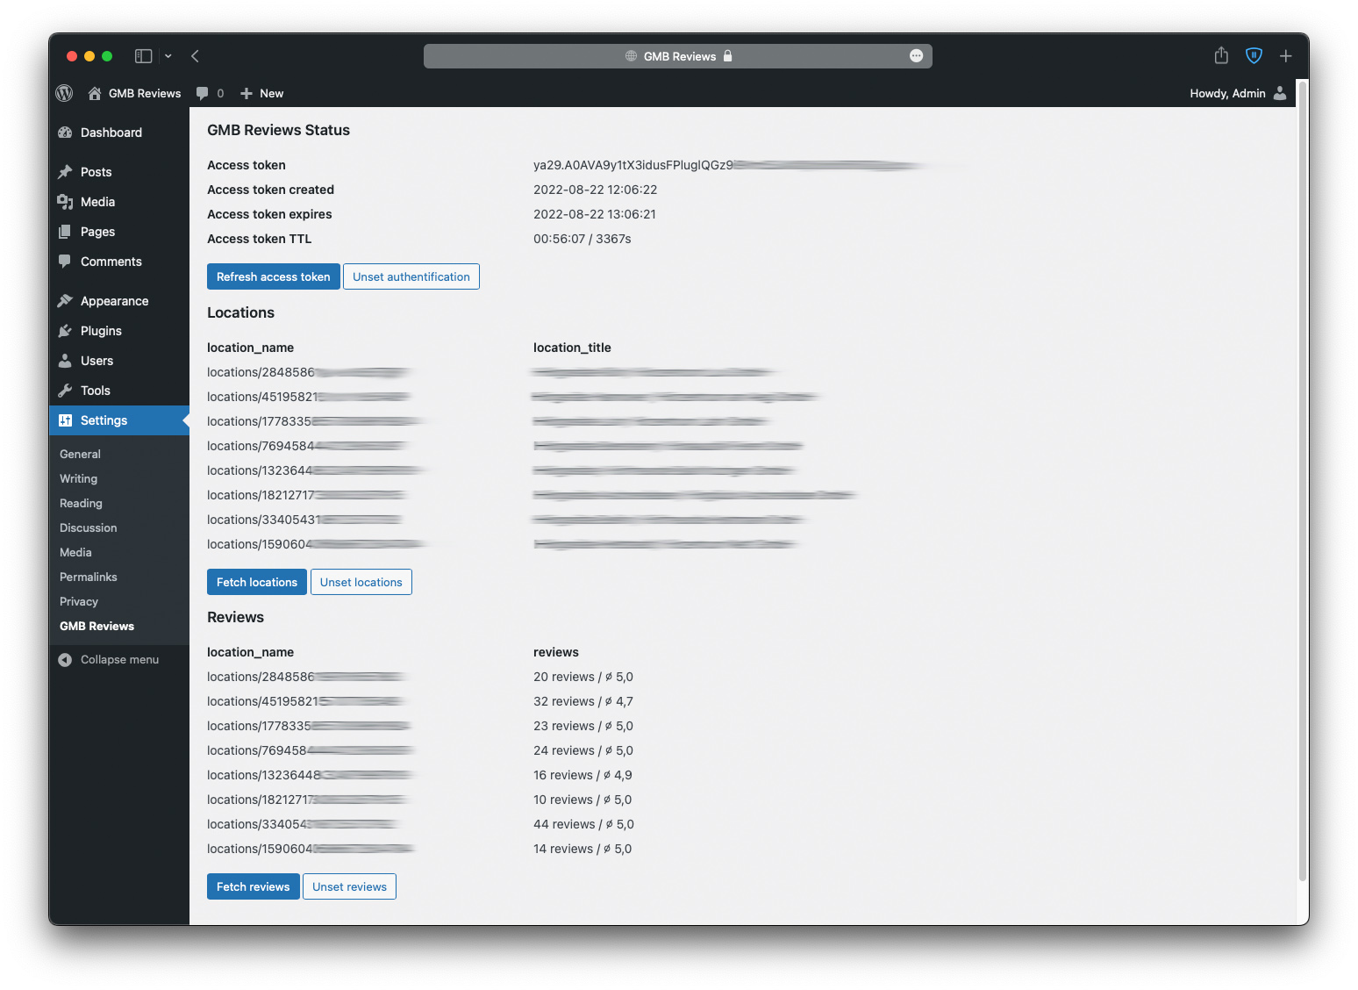The width and height of the screenshot is (1358, 990).
Task: Select the GMB Reviews settings submenu
Action: click(x=96, y=626)
